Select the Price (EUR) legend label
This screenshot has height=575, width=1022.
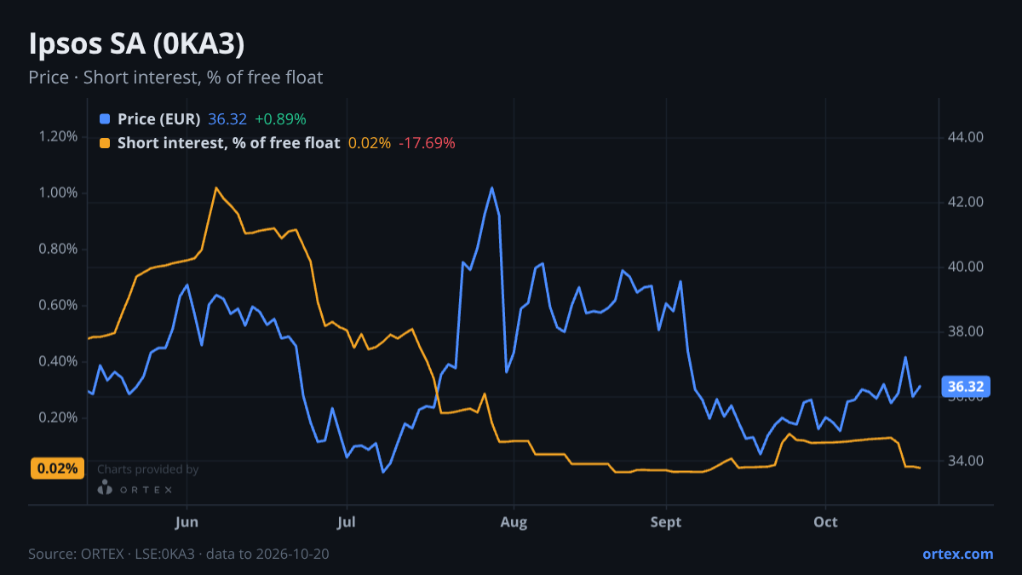pos(159,119)
